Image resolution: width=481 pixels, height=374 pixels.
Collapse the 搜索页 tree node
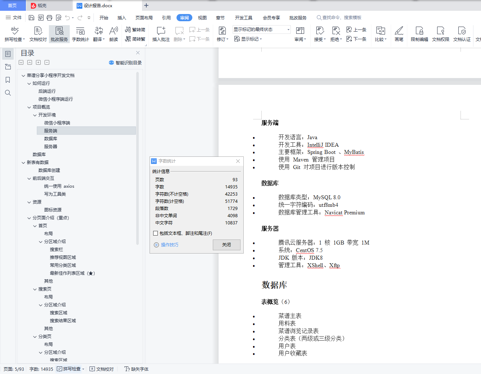35,289
